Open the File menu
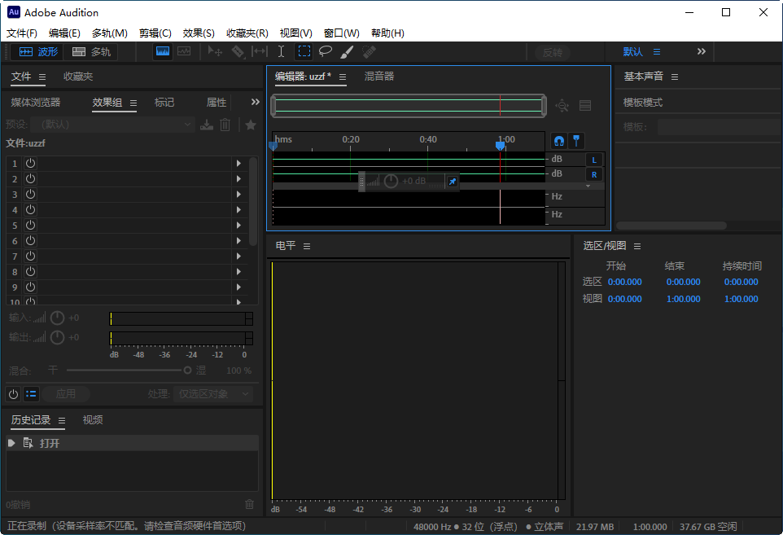The width and height of the screenshot is (783, 535). pos(21,33)
